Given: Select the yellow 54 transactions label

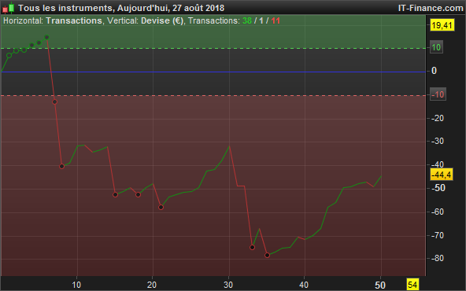Looking at the screenshot, I should [x=412, y=285].
